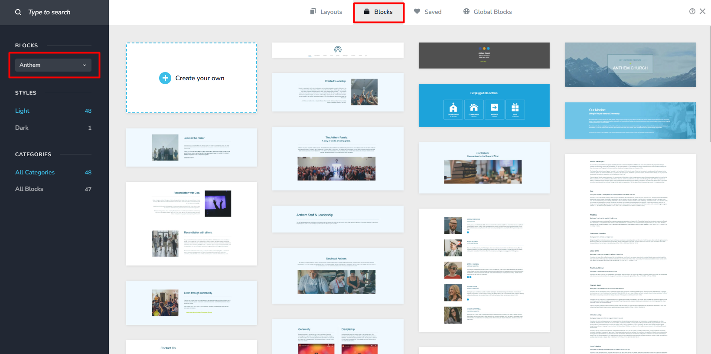Choose the Anthem Church mountain hero block

[630, 65]
